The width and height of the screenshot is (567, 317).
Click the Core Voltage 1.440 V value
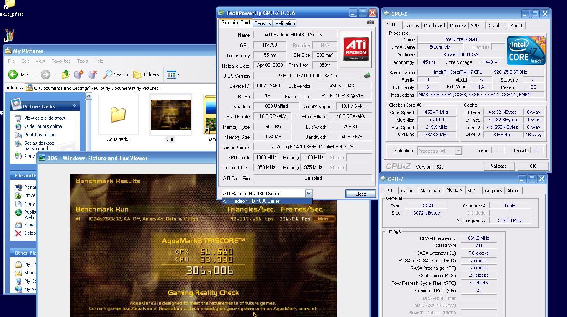point(490,62)
